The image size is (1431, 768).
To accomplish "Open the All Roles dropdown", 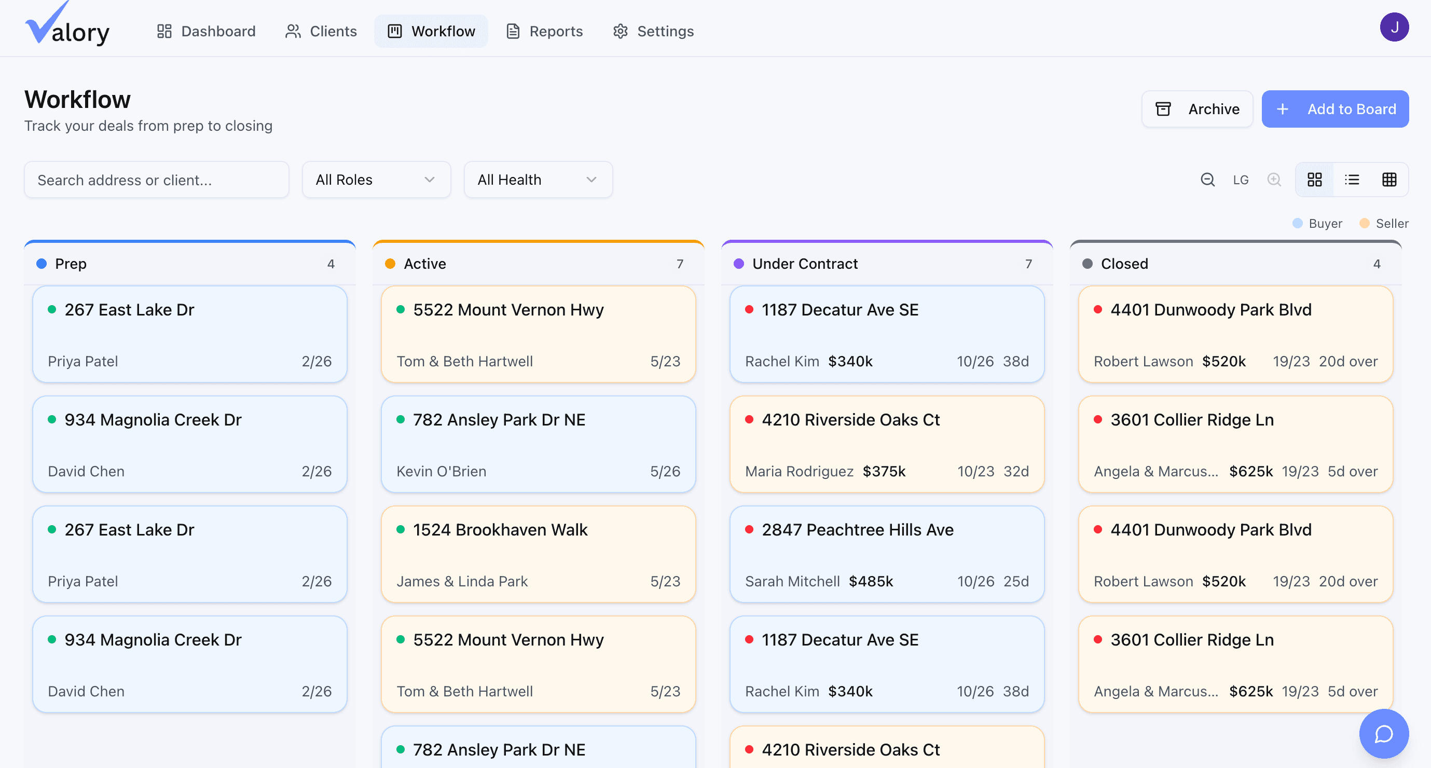I will [376, 180].
